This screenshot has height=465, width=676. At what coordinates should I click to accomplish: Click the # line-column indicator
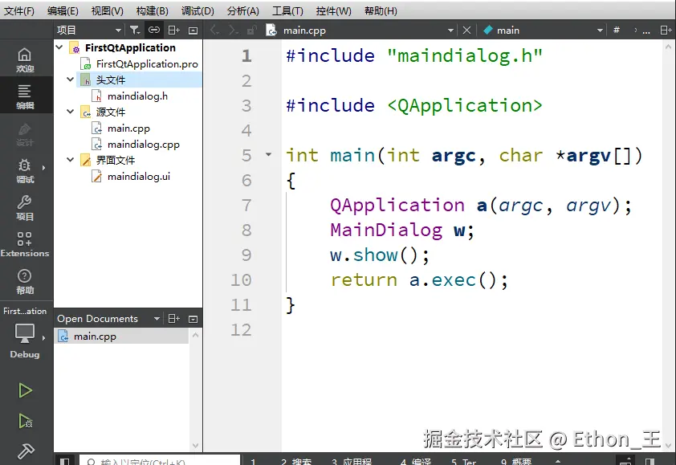click(x=617, y=31)
